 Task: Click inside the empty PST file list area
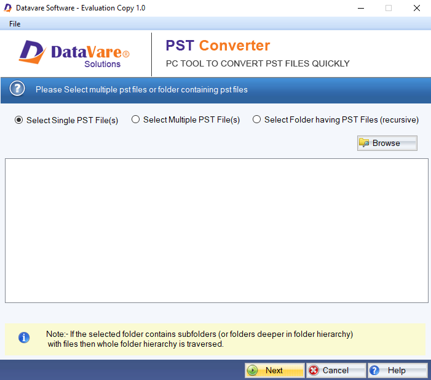point(216,230)
